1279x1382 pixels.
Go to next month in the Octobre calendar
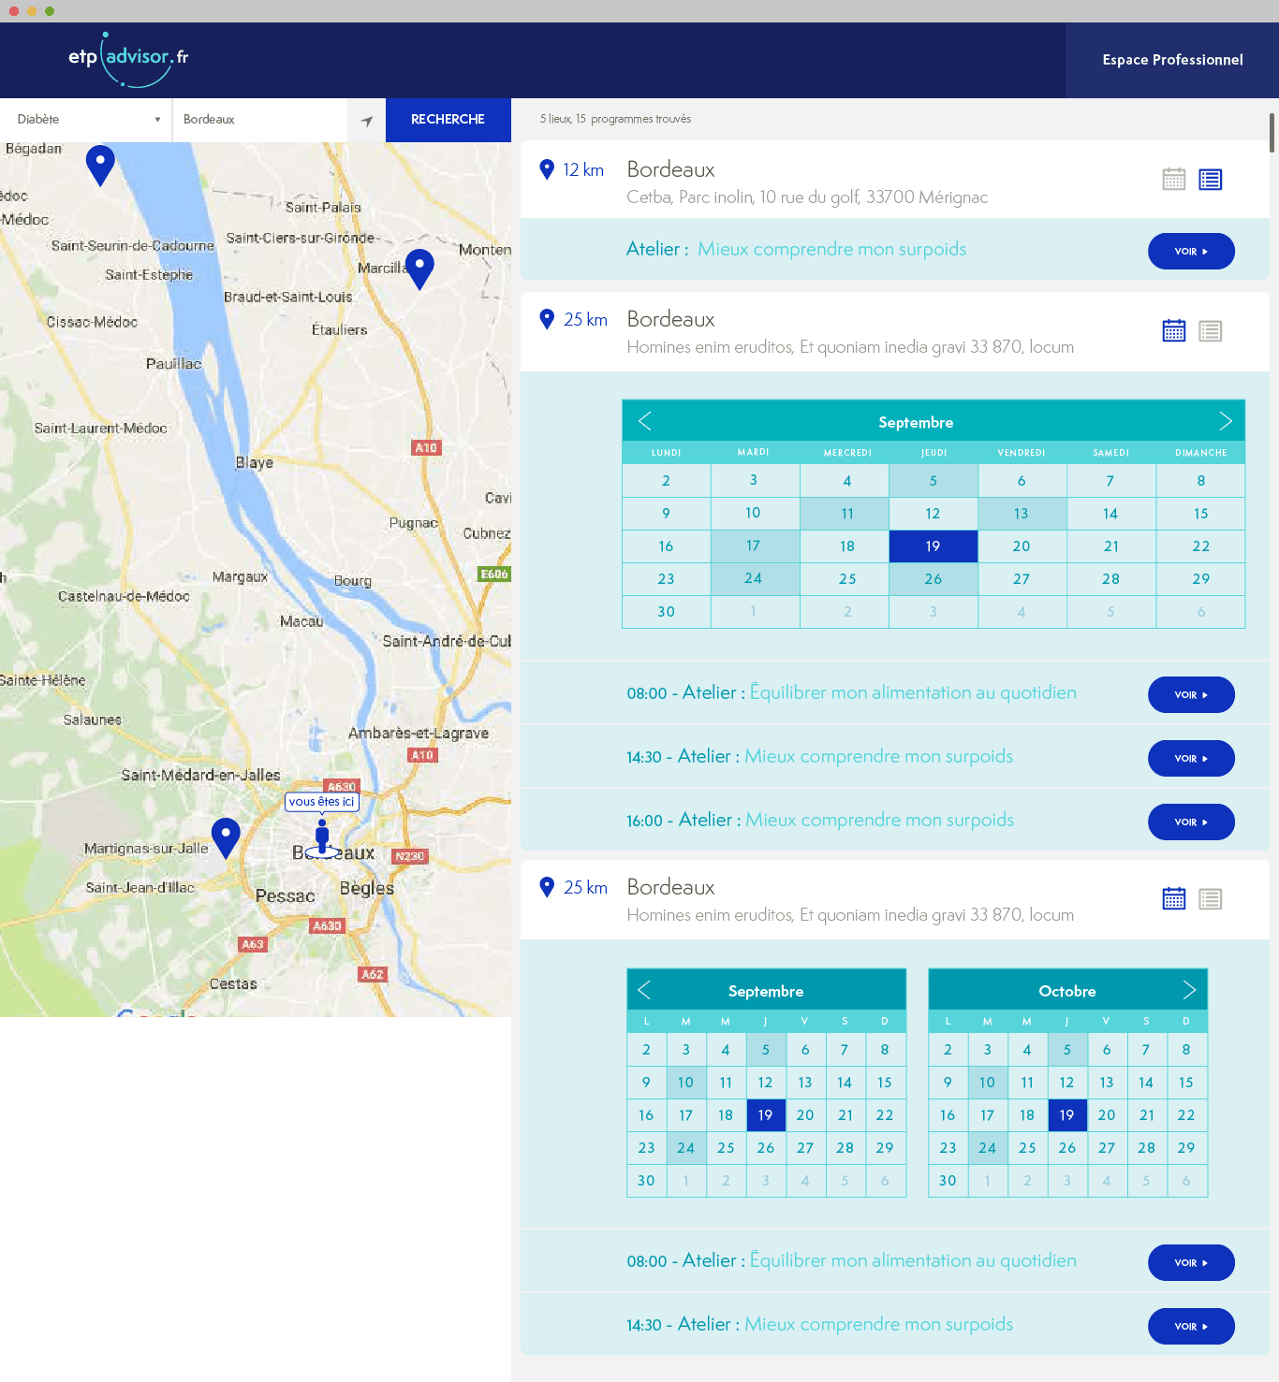pos(1189,990)
